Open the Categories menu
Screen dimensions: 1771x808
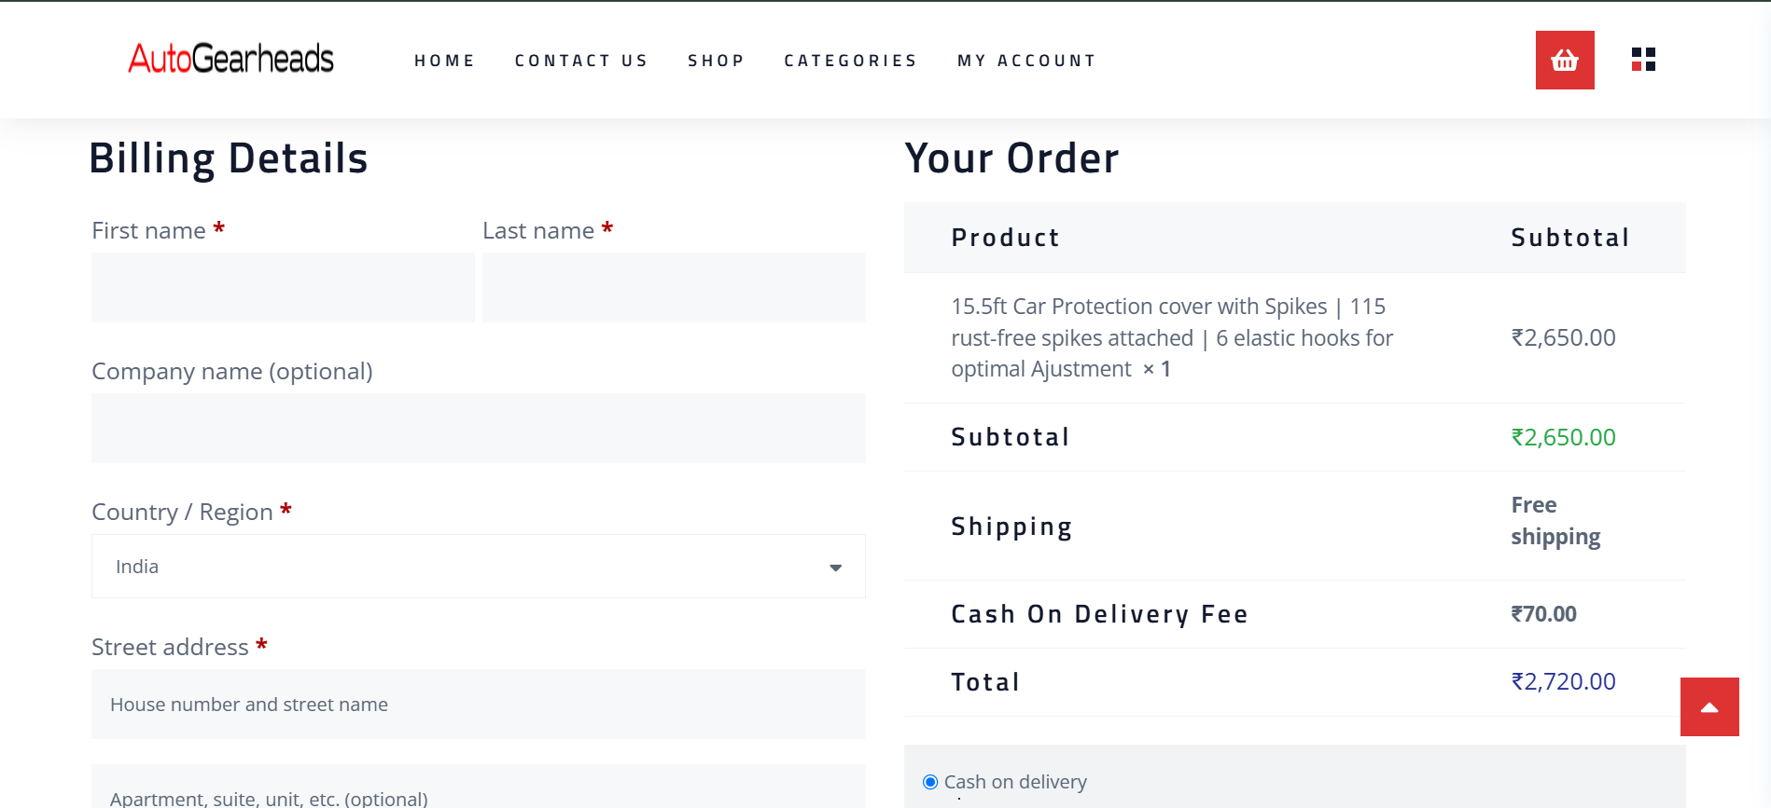point(850,61)
